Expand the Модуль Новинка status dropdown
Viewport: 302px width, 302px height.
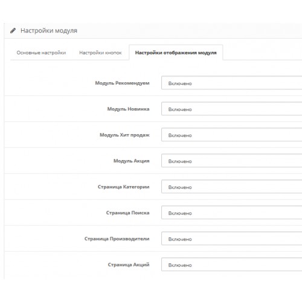(232, 109)
